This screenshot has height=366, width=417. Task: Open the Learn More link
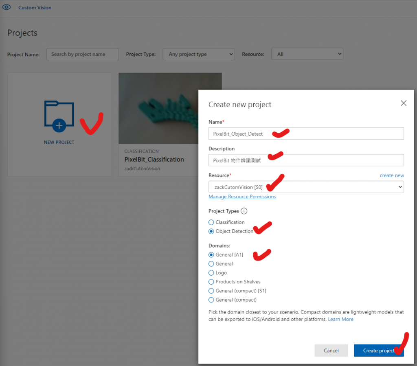tap(341, 319)
